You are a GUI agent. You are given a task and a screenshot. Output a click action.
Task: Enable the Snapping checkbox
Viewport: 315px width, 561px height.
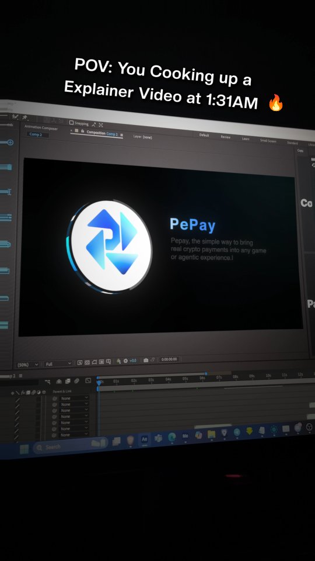[x=71, y=123]
